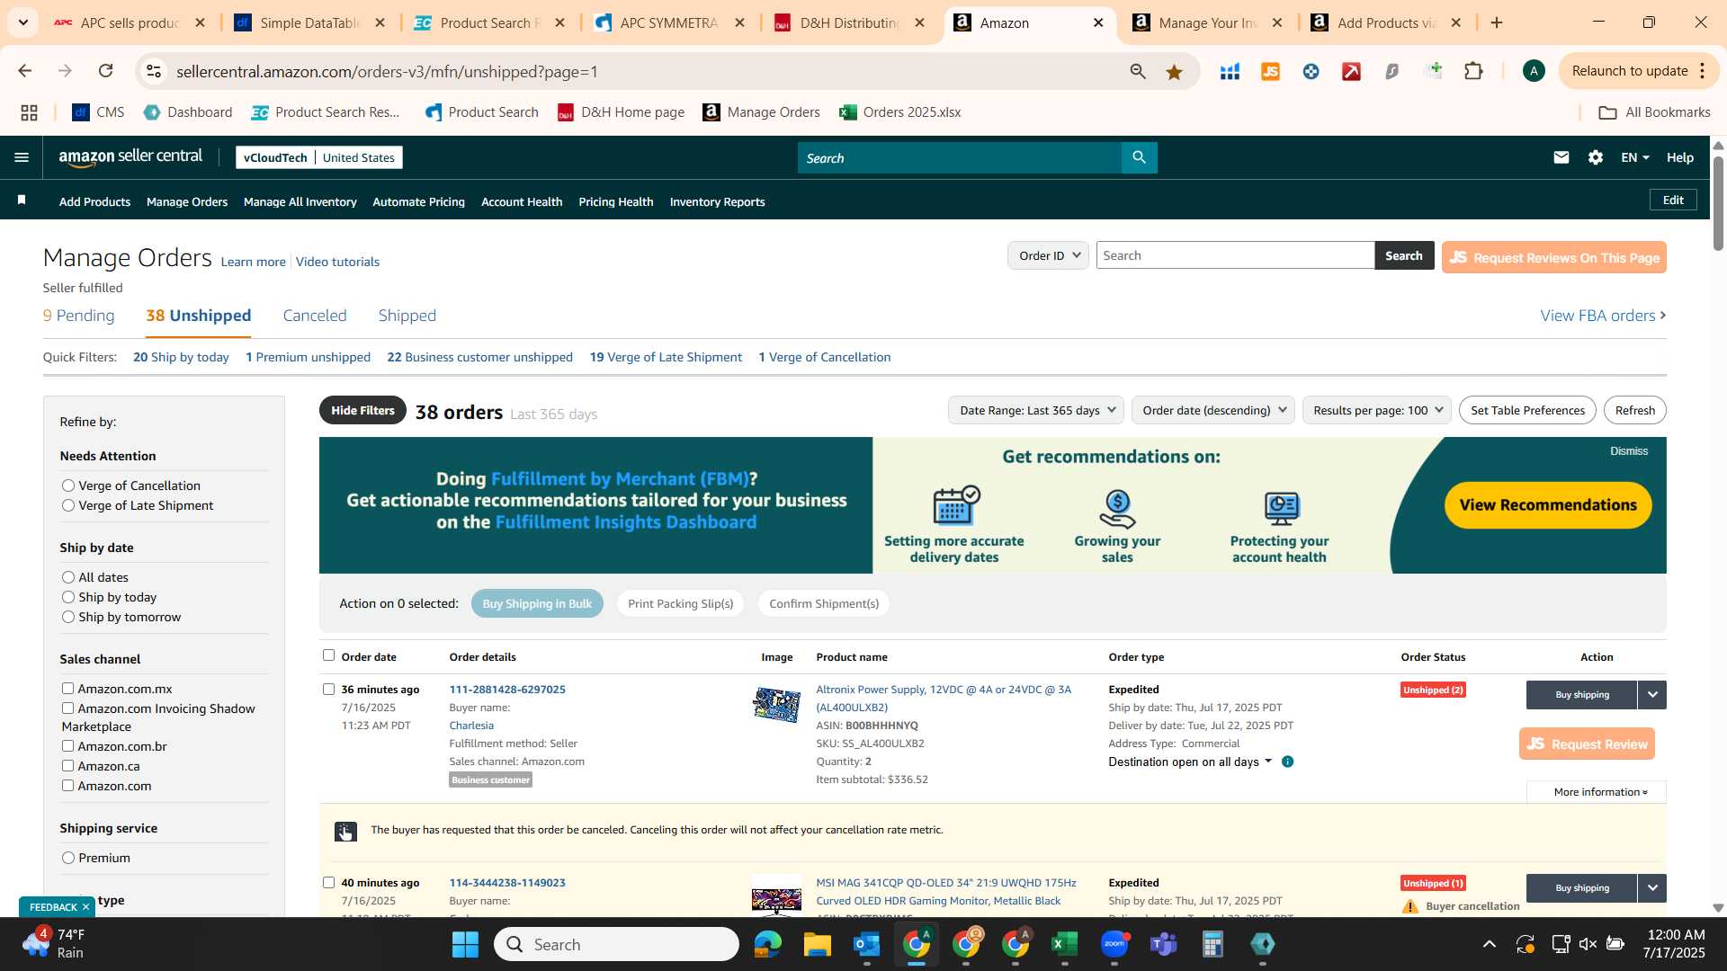
Task: Click the bookmark star in address bar
Action: pyautogui.click(x=1174, y=72)
